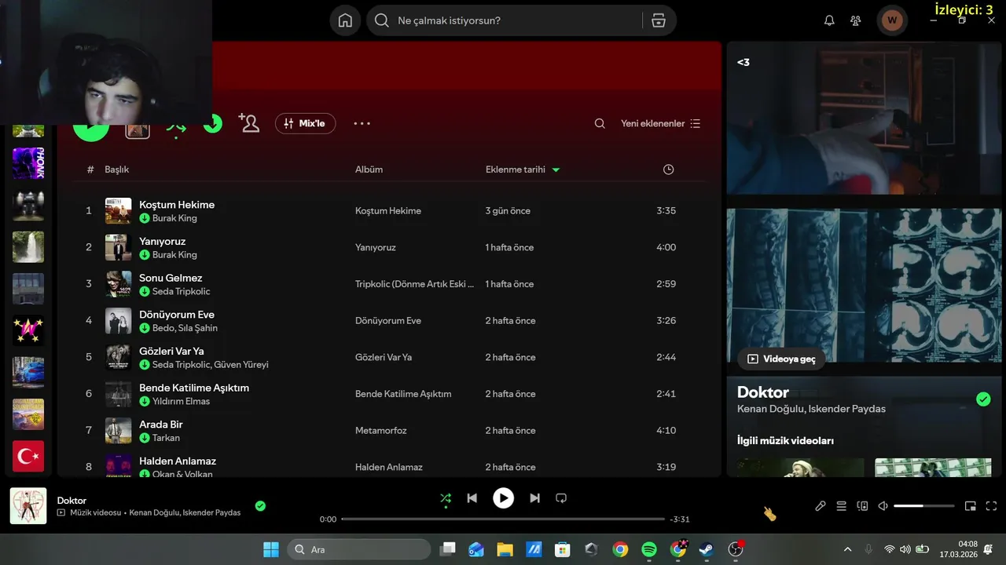Image resolution: width=1006 pixels, height=565 pixels.
Task: Open the notifications bell
Action: pos(829,20)
